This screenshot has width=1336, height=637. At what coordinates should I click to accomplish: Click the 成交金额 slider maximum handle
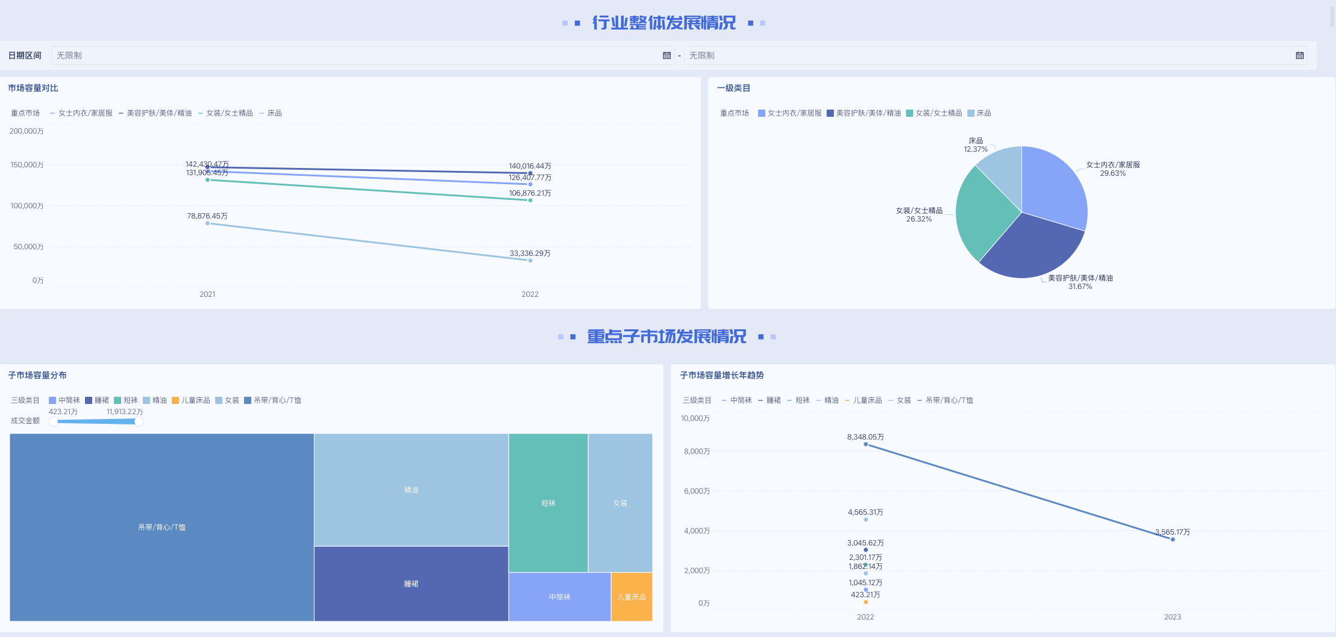(x=139, y=421)
